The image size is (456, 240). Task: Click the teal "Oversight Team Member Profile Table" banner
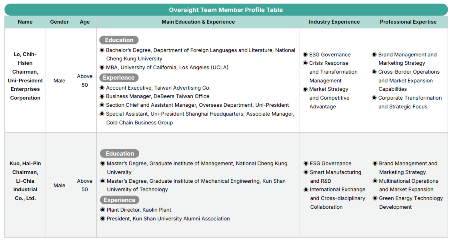pyautogui.click(x=226, y=10)
